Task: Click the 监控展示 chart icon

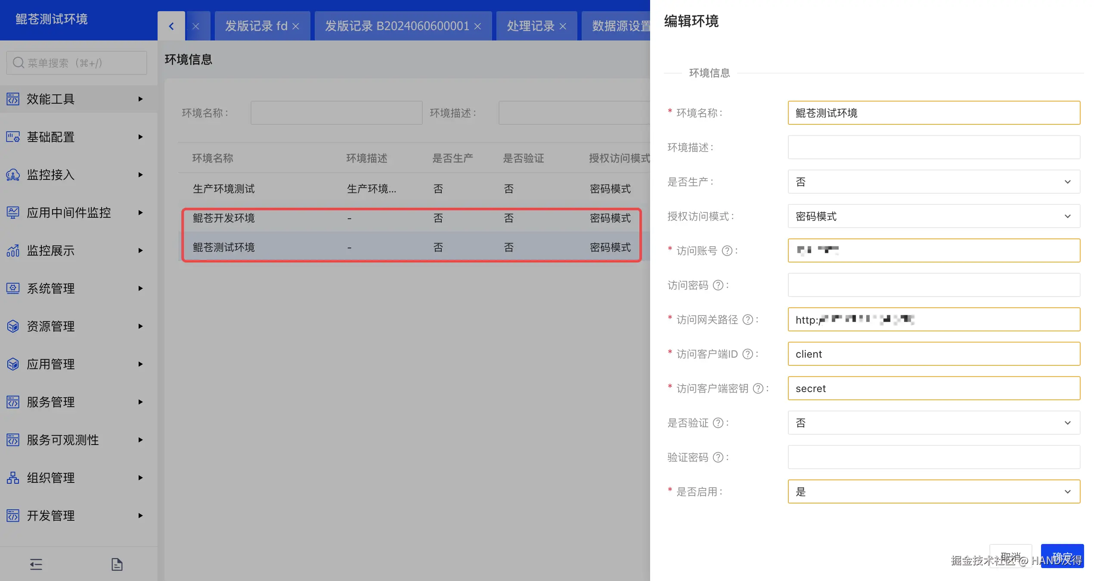Action: [13, 250]
